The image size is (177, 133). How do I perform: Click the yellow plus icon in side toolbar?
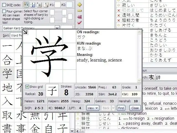[80, 5]
